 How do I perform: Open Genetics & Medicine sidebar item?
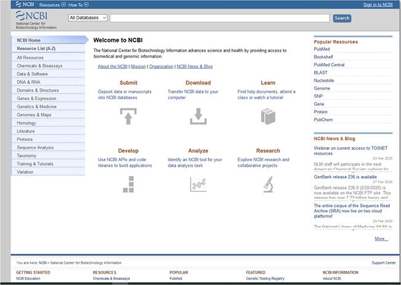[x=48, y=106]
